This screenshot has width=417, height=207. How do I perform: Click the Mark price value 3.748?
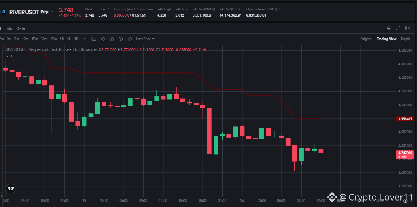click(x=89, y=15)
